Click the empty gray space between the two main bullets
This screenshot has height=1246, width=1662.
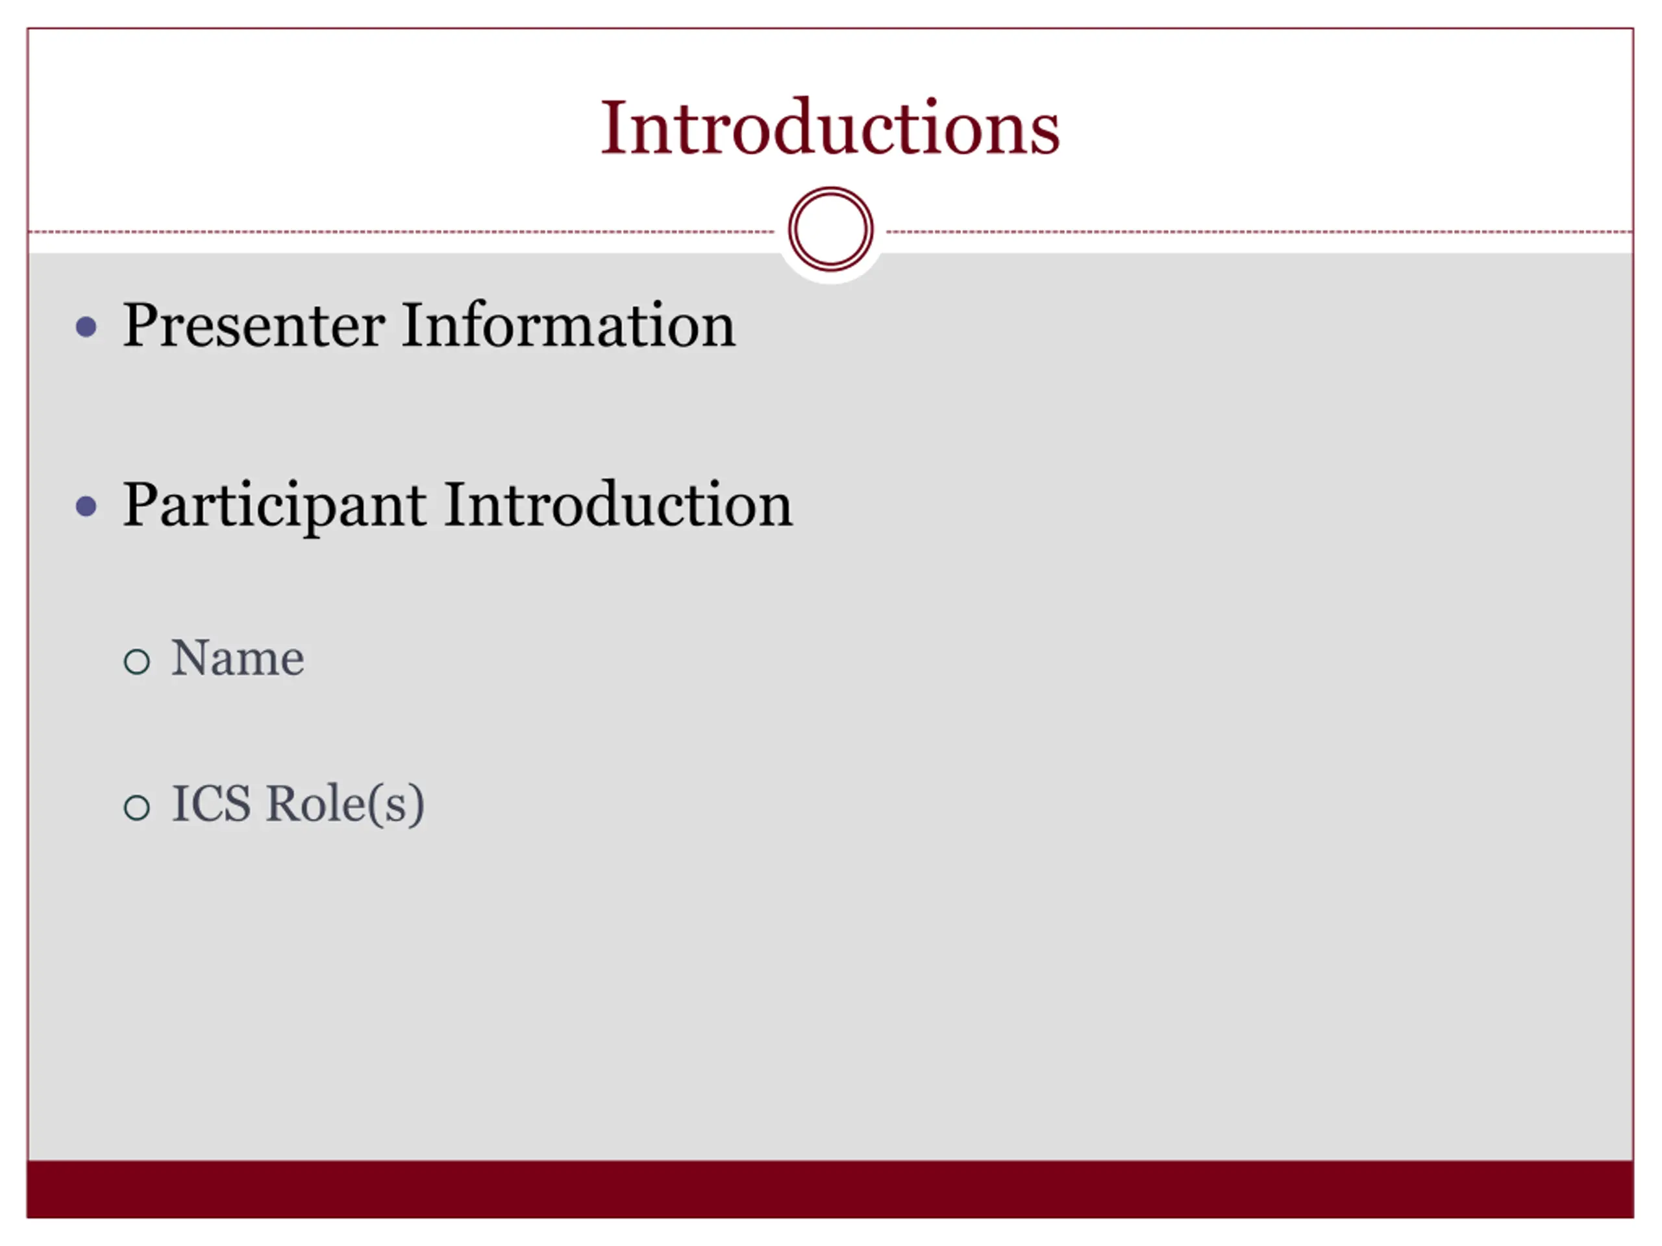(830, 415)
